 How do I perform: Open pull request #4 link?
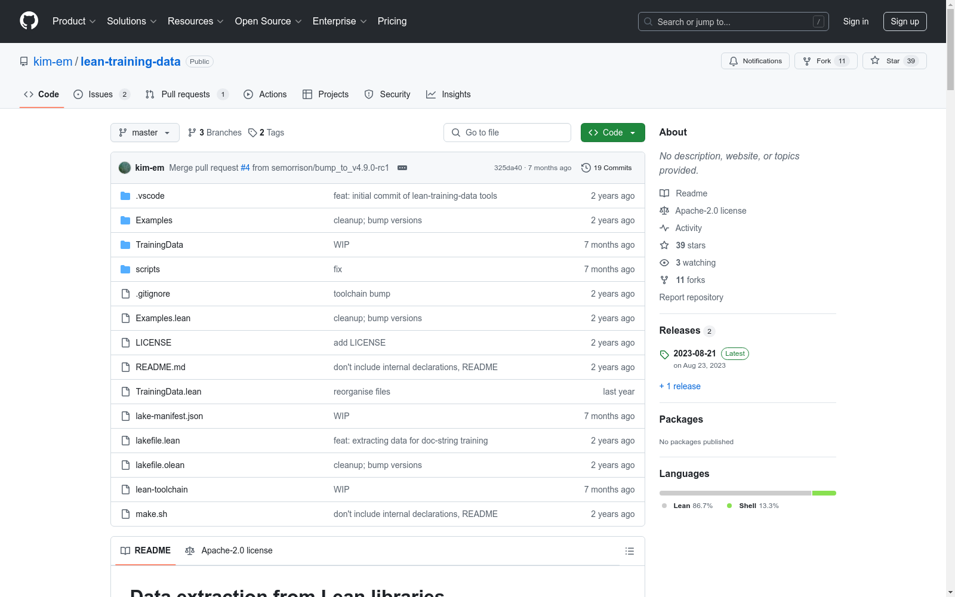coord(245,168)
